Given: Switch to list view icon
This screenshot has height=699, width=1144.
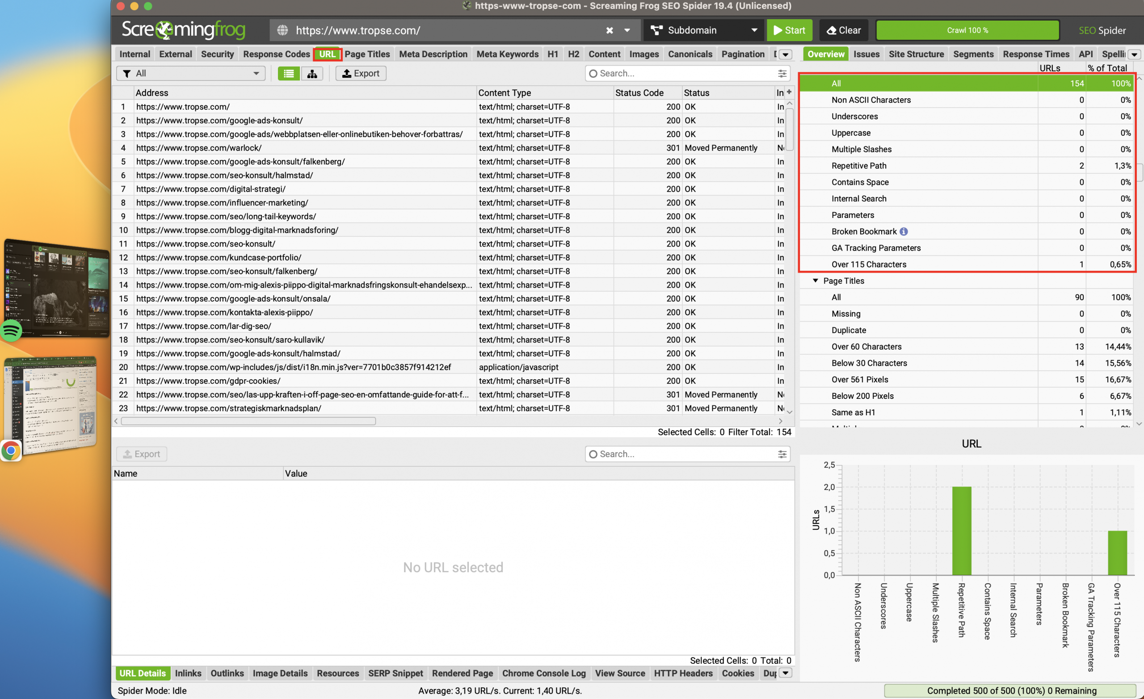Looking at the screenshot, I should point(288,73).
